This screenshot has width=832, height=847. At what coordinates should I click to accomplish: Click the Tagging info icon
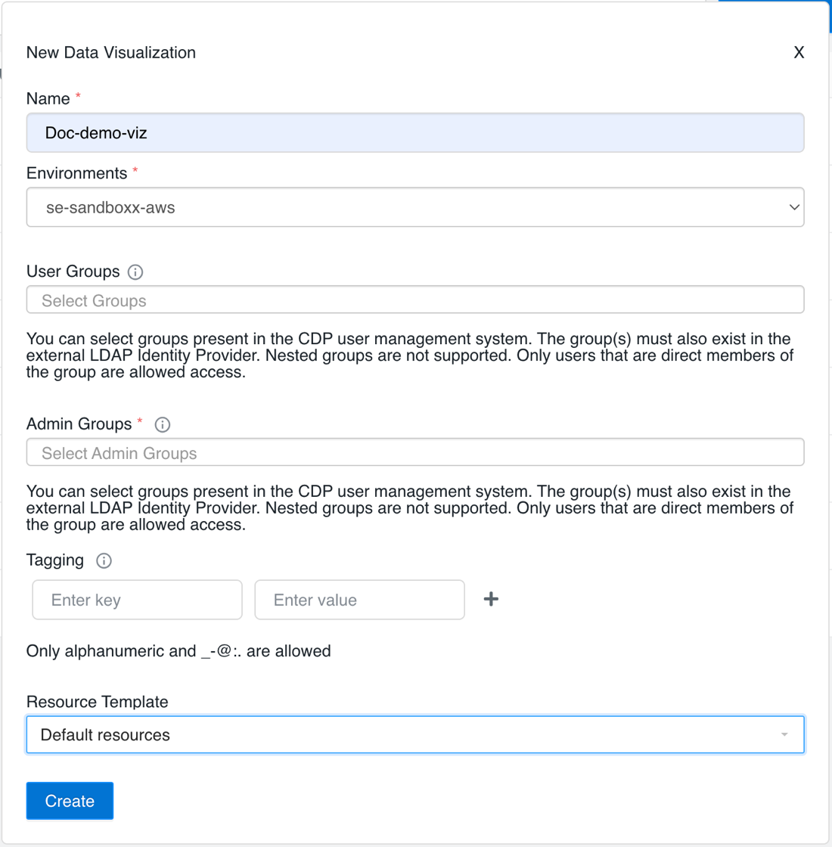[x=104, y=560]
